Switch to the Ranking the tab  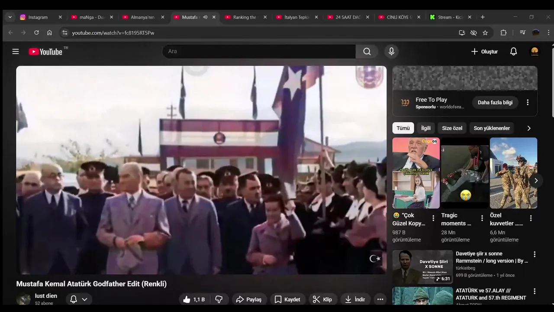246,17
